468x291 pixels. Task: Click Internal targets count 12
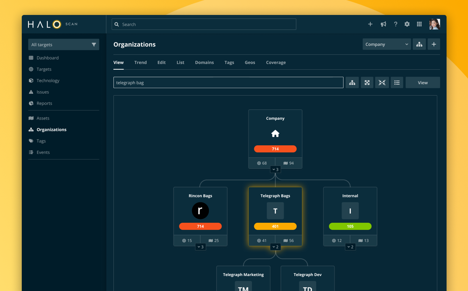pos(337,241)
